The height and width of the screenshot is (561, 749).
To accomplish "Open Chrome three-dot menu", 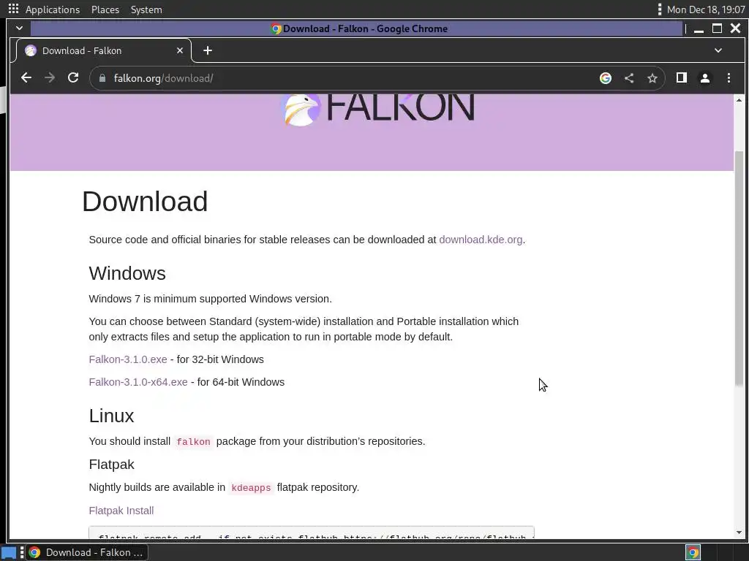I will pyautogui.click(x=729, y=78).
